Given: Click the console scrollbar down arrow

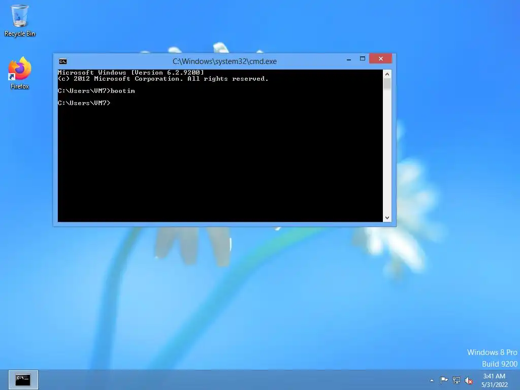Looking at the screenshot, I should pos(387,218).
